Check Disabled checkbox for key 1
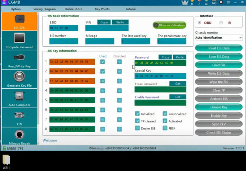The height and width of the screenshot is (171, 246). click(119, 62)
